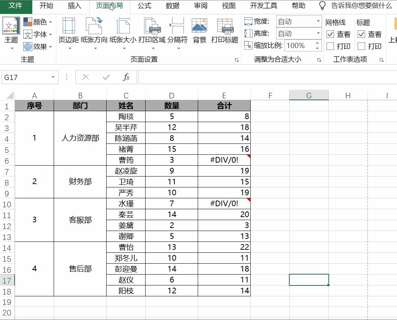
Task: Uncheck 查看 under 网格线
Action: tap(331, 34)
